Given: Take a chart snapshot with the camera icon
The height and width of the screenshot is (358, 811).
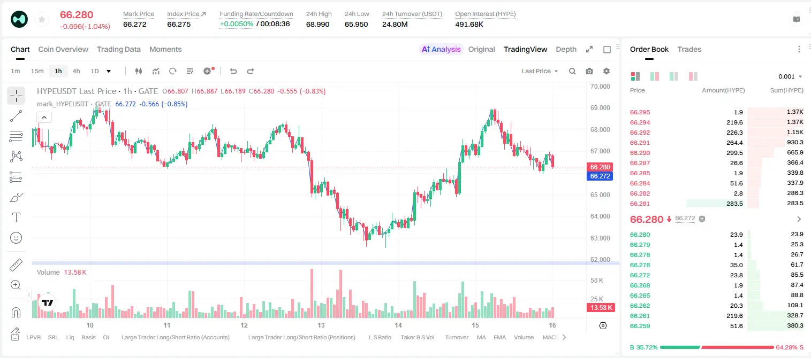Looking at the screenshot, I should pyautogui.click(x=589, y=71).
